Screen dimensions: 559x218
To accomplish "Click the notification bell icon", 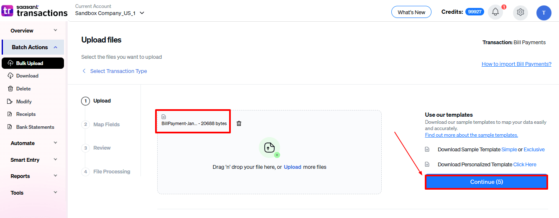I will point(495,12).
